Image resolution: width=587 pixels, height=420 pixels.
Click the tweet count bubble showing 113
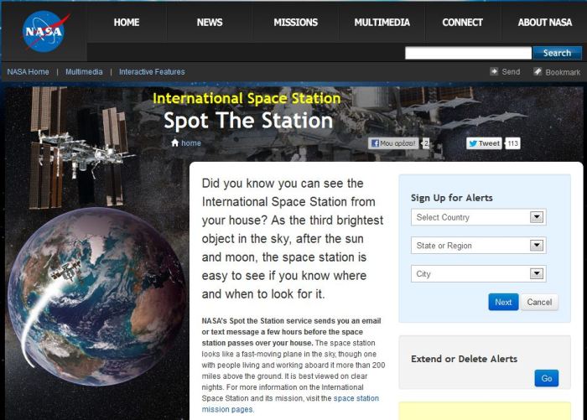512,143
